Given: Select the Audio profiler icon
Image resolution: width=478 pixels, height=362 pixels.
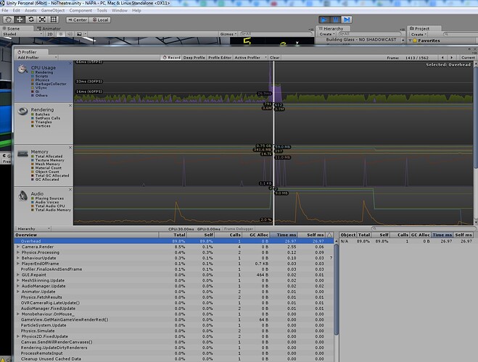Looking at the screenshot, I should pos(23,195).
